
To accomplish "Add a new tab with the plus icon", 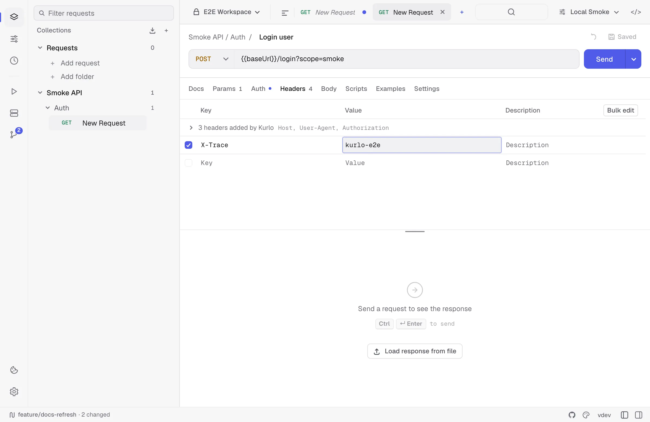I will (462, 12).
